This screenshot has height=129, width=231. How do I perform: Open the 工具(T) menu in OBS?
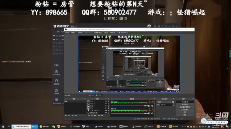pos(106,33)
